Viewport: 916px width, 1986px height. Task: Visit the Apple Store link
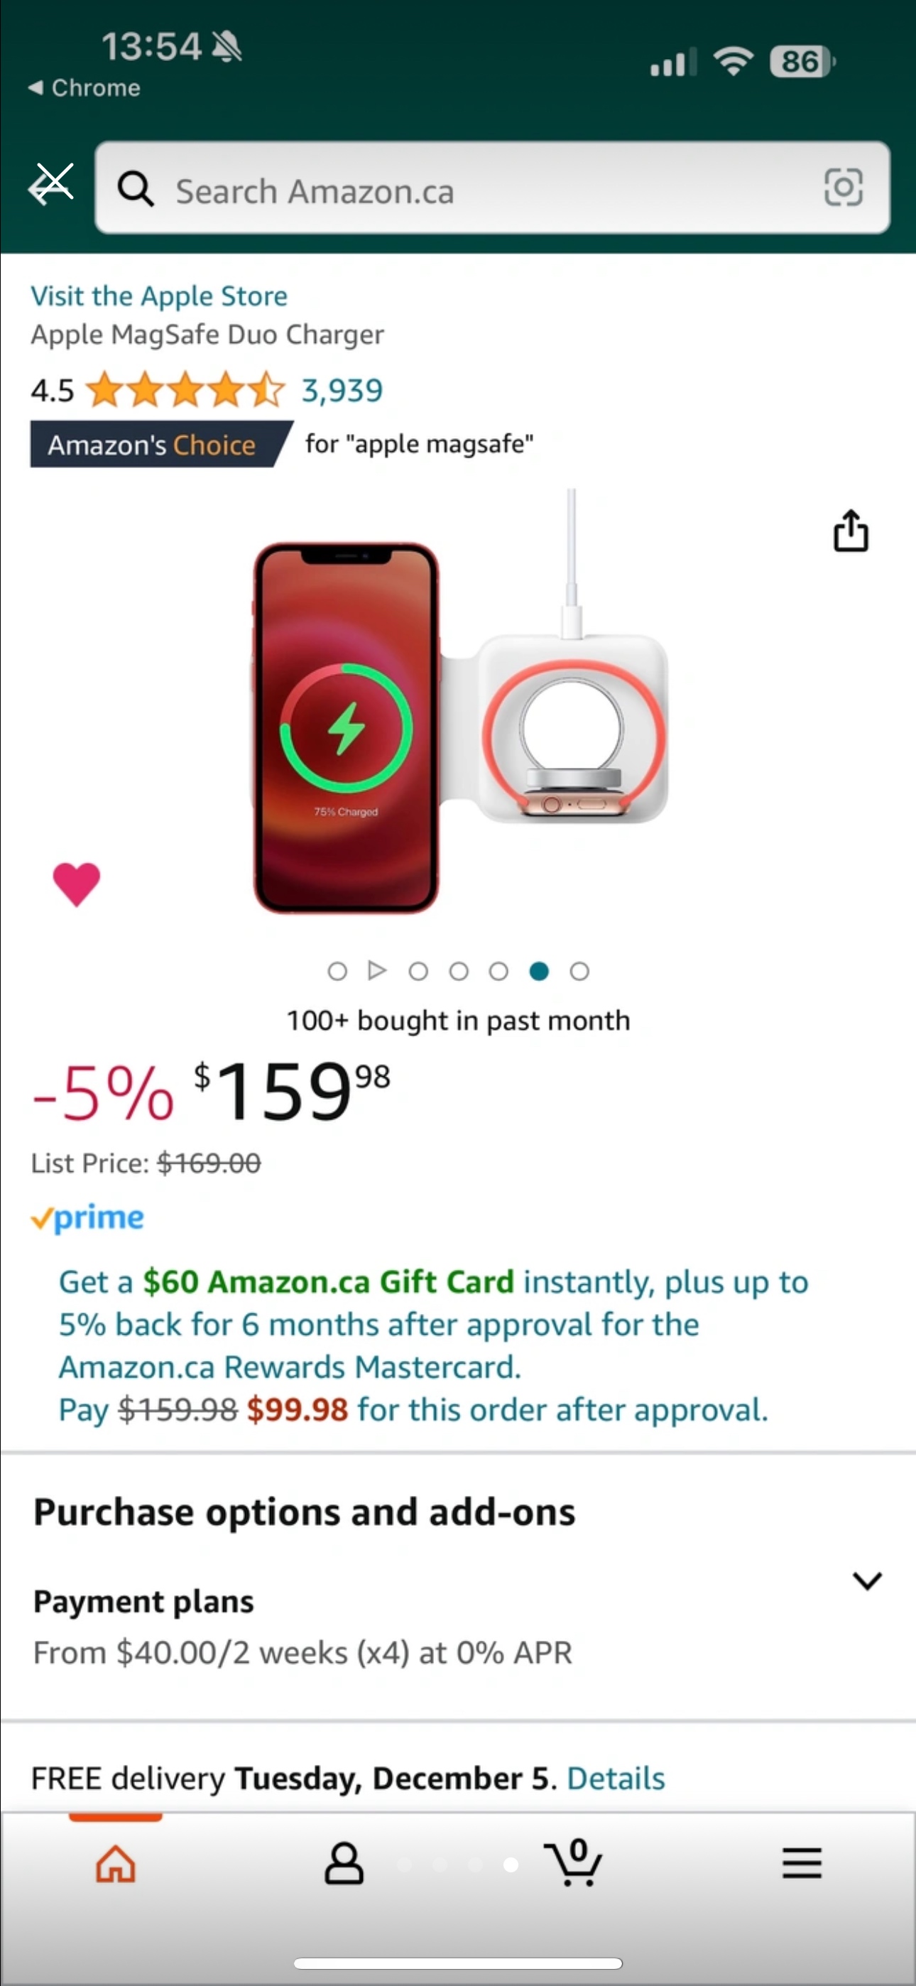(x=159, y=296)
